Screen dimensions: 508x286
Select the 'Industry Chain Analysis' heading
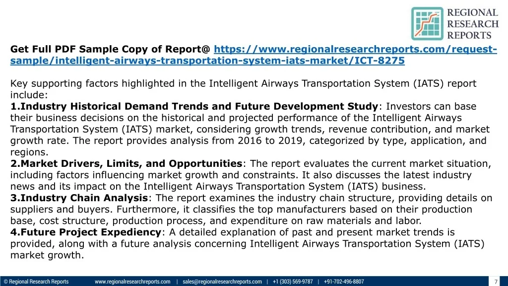[79, 198]
